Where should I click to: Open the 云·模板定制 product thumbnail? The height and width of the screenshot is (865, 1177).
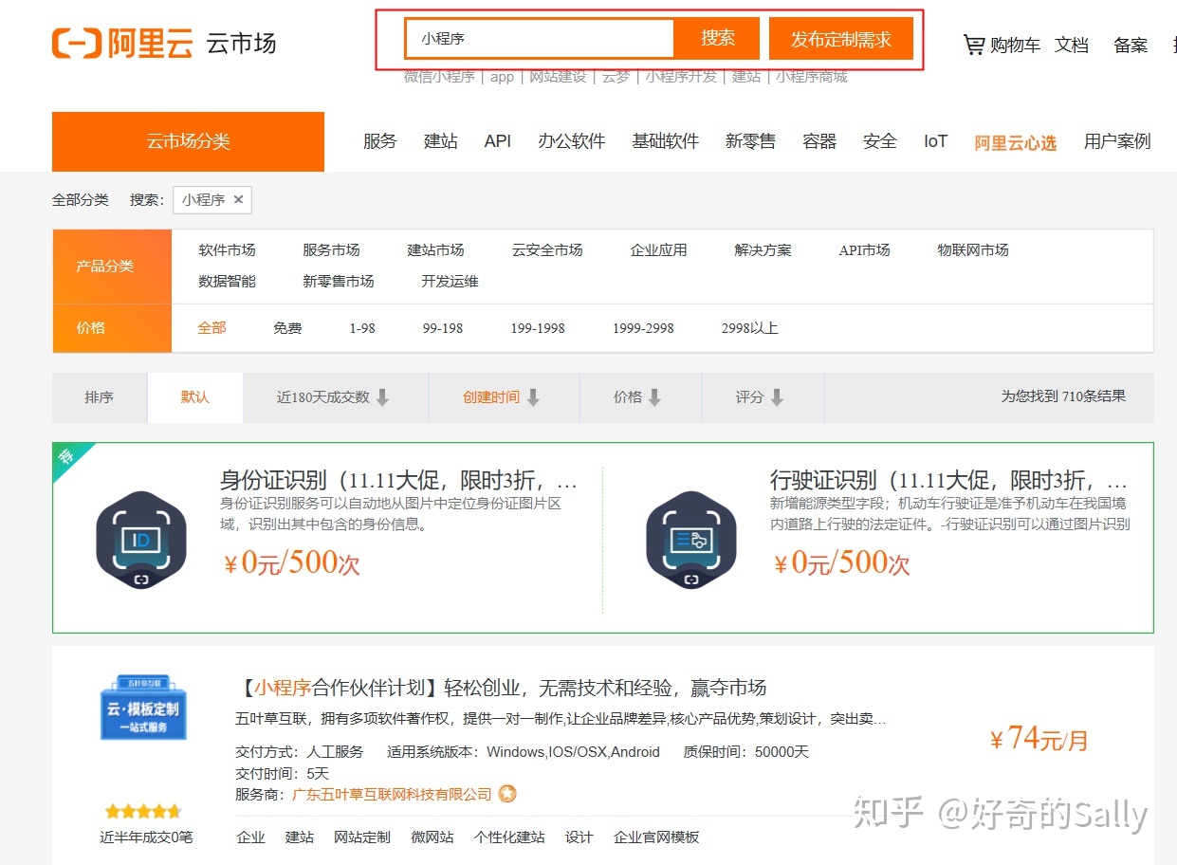(143, 708)
